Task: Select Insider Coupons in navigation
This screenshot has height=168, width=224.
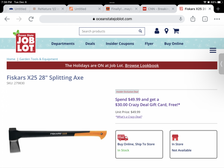Action: pyautogui.click(x=120, y=44)
